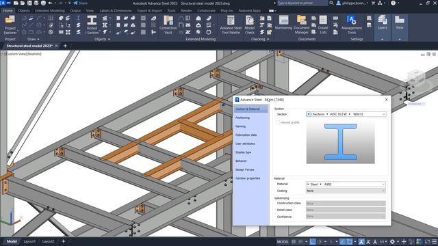This screenshot has width=438, height=246.
Task: Click the View ribbon panel button
Action: pyautogui.click(x=400, y=23)
